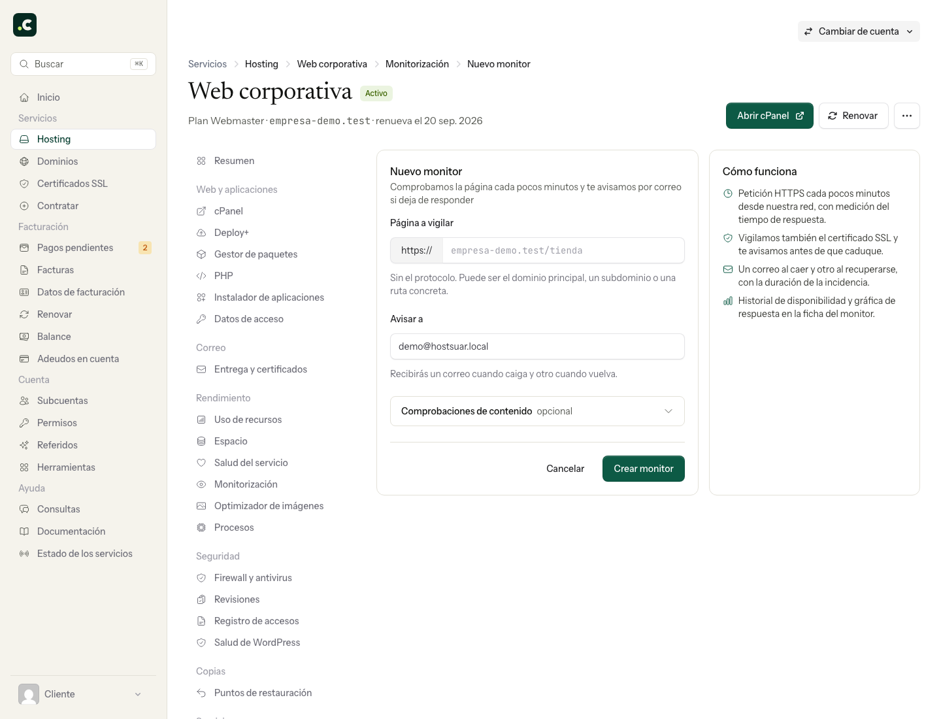Click the Deploy+ cloud icon
The image size is (941, 719).
(x=201, y=233)
